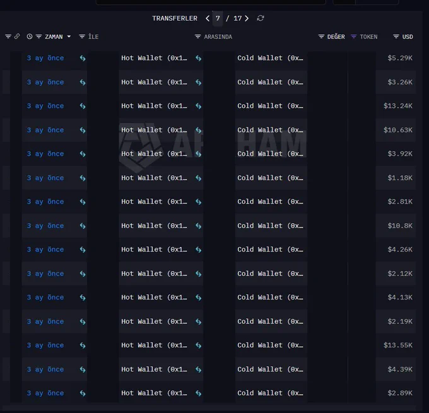Open Cold Wallet in the $2.12K row
This screenshot has width=429, height=413.
pos(270,274)
